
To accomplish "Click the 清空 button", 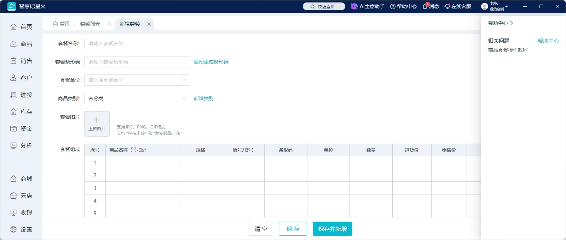I will click(x=261, y=229).
